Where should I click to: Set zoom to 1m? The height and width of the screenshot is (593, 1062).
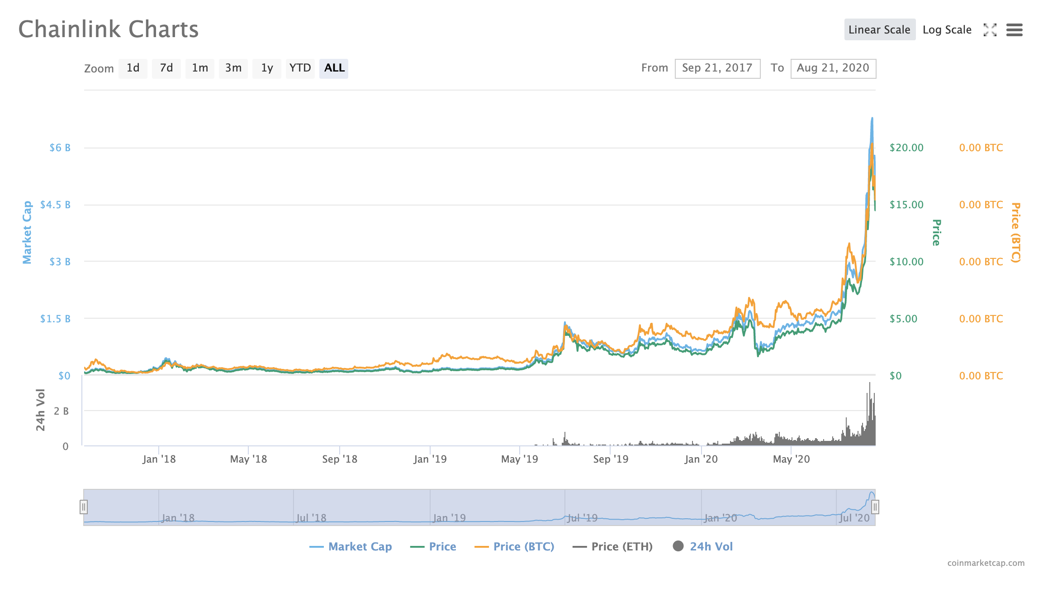200,68
